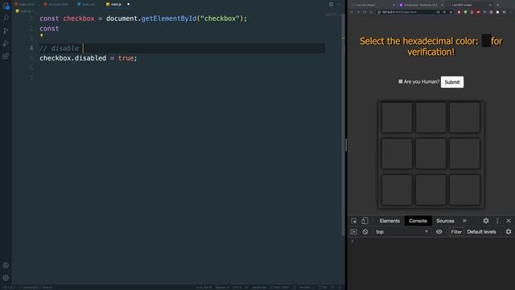This screenshot has height=290, width=515.
Task: Open Explorer icon at top of activity bar
Action: (6, 5)
